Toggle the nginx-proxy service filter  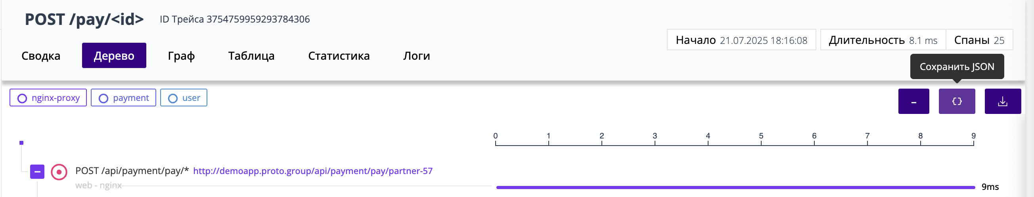(x=48, y=98)
